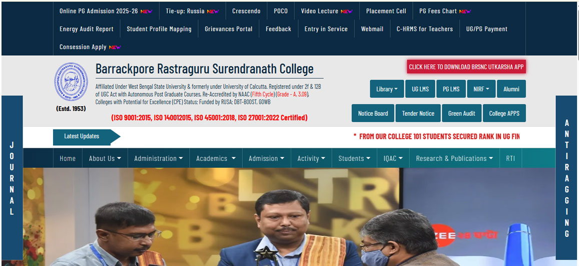Click the college logo emblem
The height and width of the screenshot is (266, 579).
pyautogui.click(x=71, y=82)
